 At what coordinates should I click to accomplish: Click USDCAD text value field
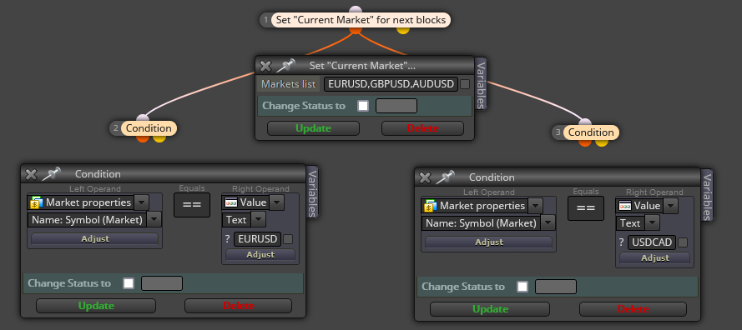(x=652, y=242)
